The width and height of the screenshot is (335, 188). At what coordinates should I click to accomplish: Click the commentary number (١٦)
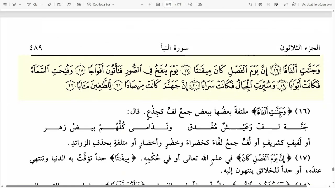pyautogui.click(x=302, y=111)
